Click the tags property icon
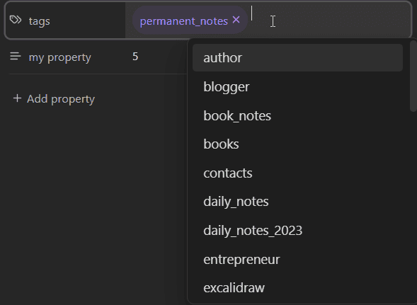 click(x=16, y=20)
